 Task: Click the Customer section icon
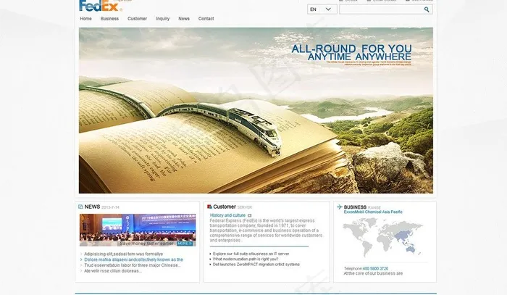[x=209, y=207]
